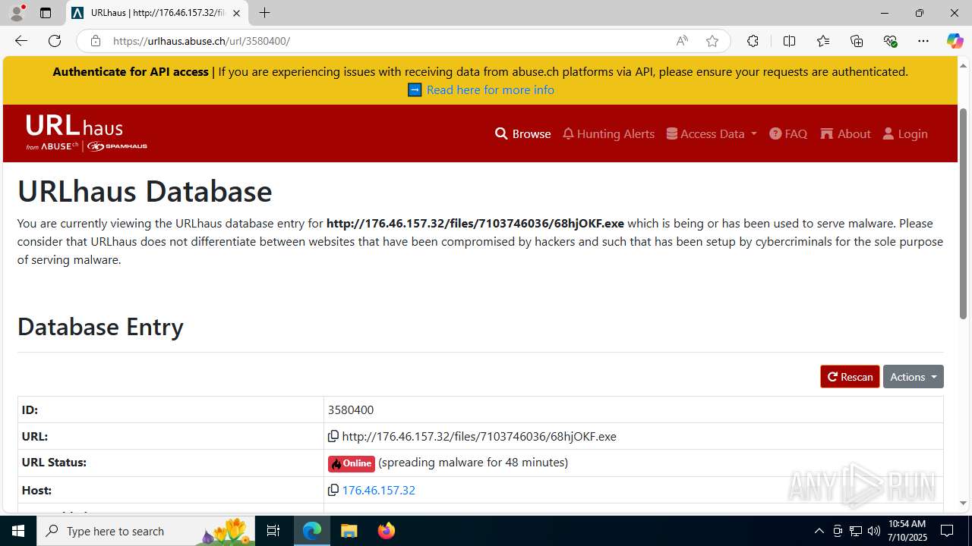The width and height of the screenshot is (972, 546).
Task: Click the taskbar search box
Action: click(146, 531)
